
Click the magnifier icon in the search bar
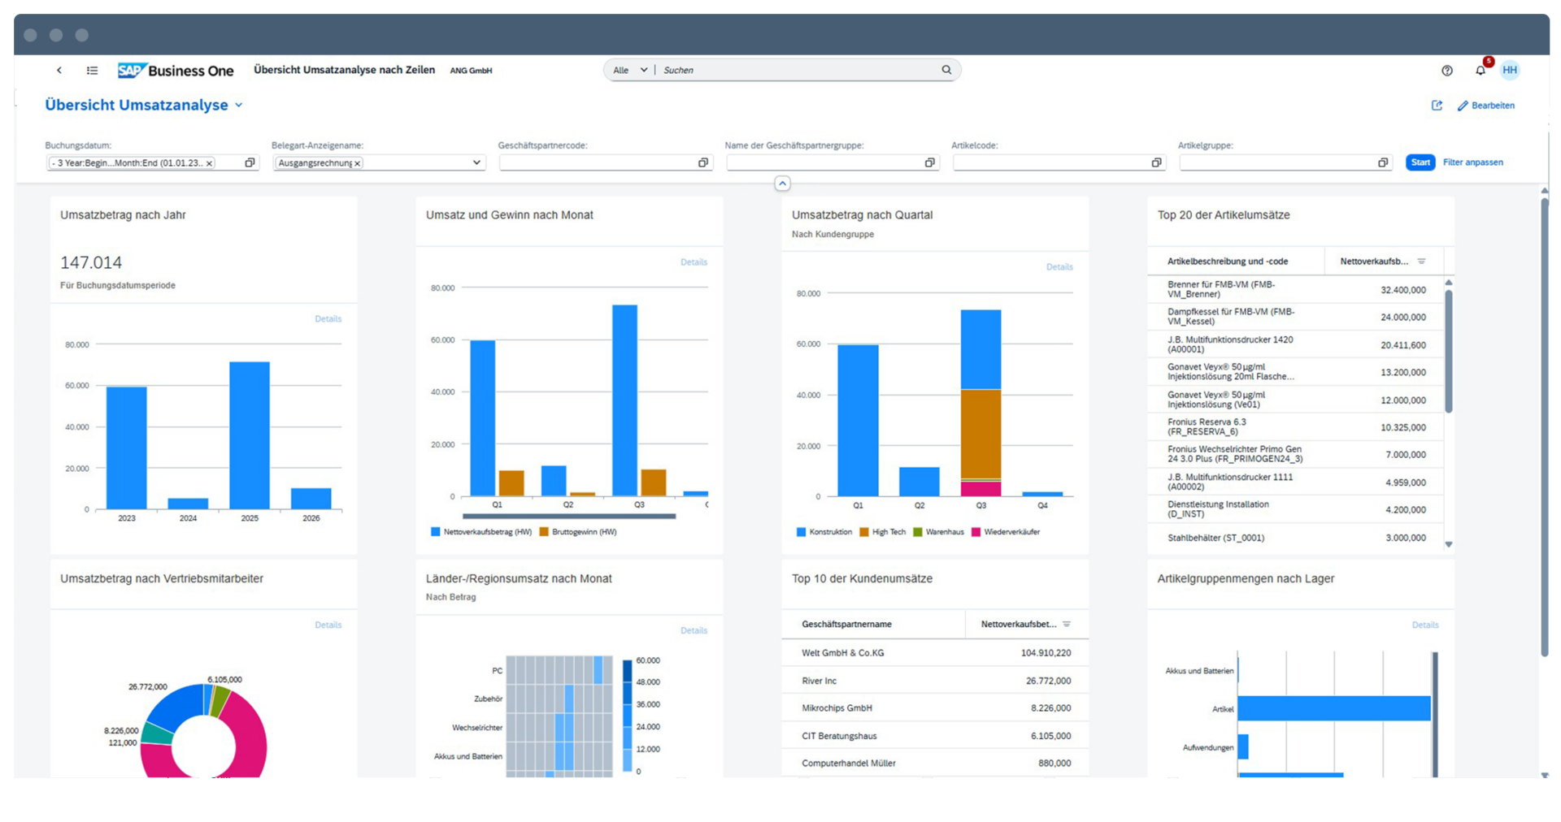(x=946, y=70)
